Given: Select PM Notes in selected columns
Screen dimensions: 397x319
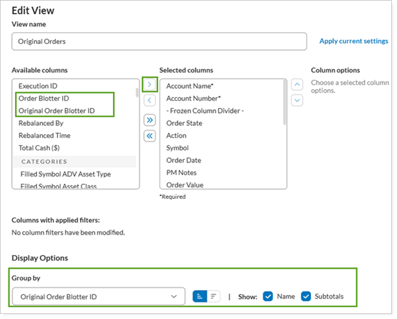Looking at the screenshot, I should [x=181, y=172].
